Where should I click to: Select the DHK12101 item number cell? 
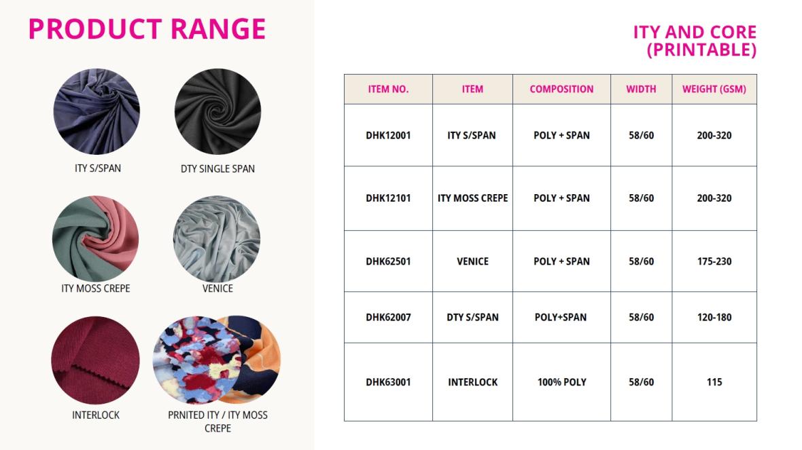388,198
